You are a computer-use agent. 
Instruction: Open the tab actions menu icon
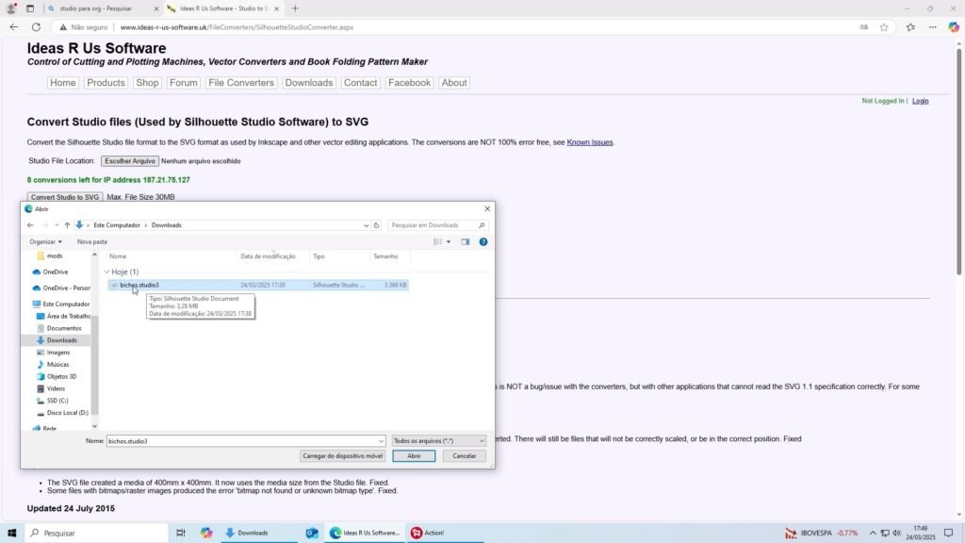[x=29, y=8]
